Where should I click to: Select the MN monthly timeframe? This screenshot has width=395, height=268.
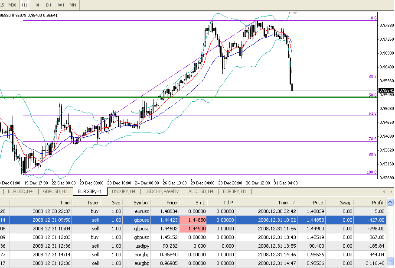[73, 4]
